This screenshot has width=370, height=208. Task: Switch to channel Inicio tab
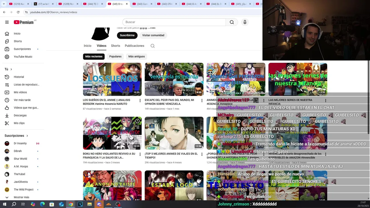coord(88,46)
